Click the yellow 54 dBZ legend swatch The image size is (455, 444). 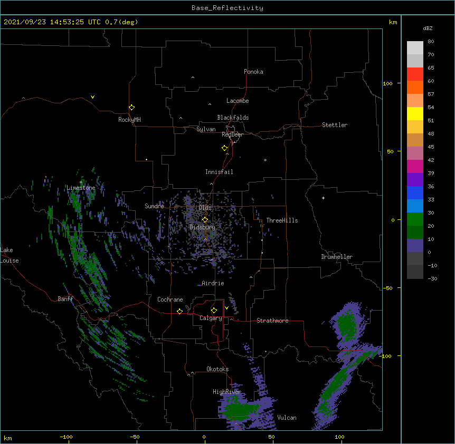[415, 113]
